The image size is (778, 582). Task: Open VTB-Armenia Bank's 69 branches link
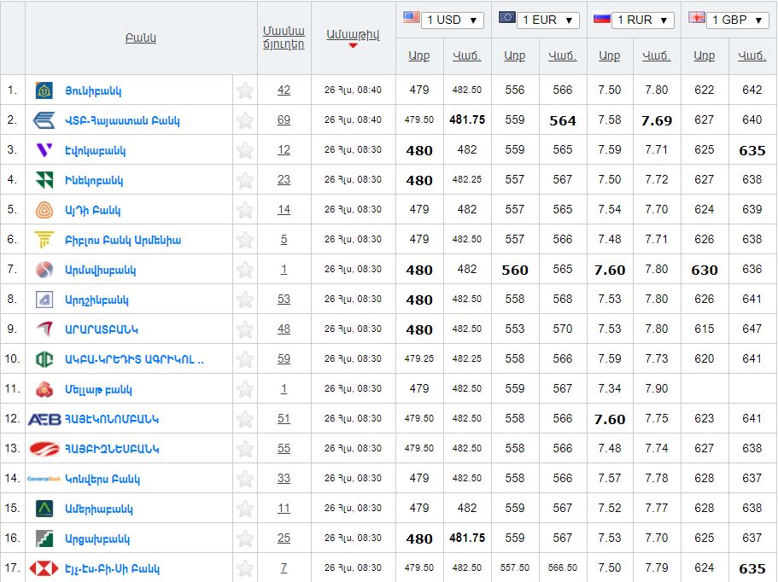[x=284, y=120]
